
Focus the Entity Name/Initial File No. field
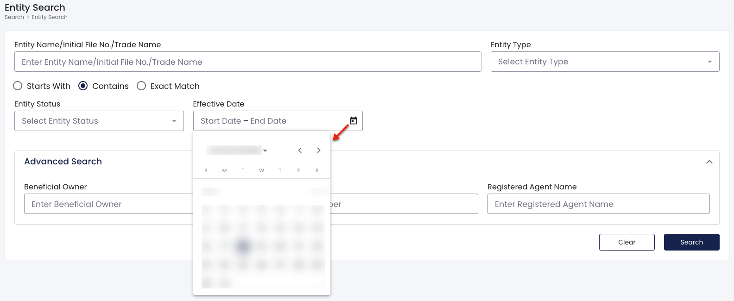(x=248, y=62)
